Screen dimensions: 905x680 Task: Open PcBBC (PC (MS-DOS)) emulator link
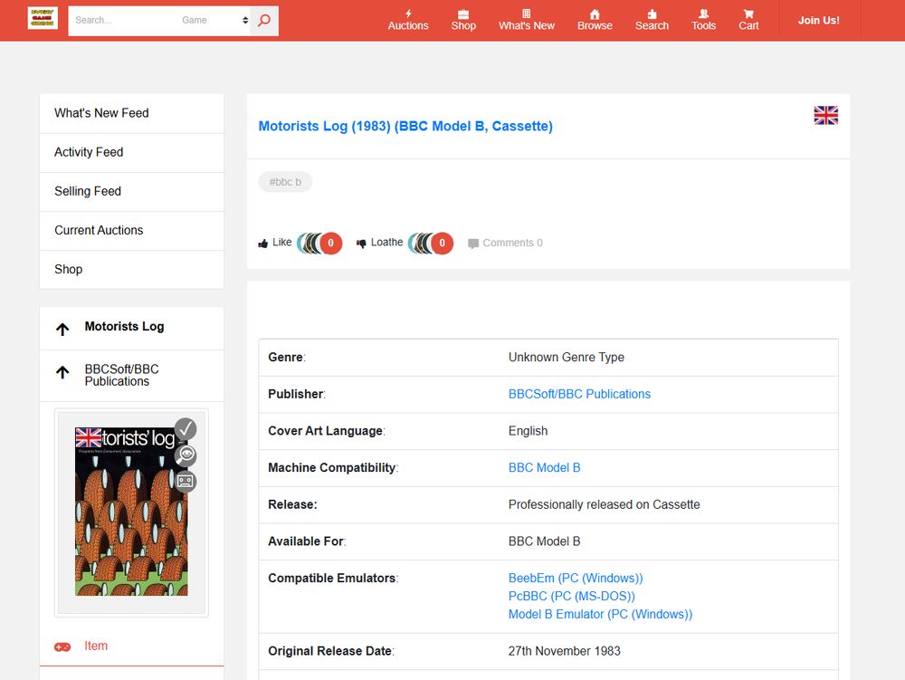pos(571,597)
